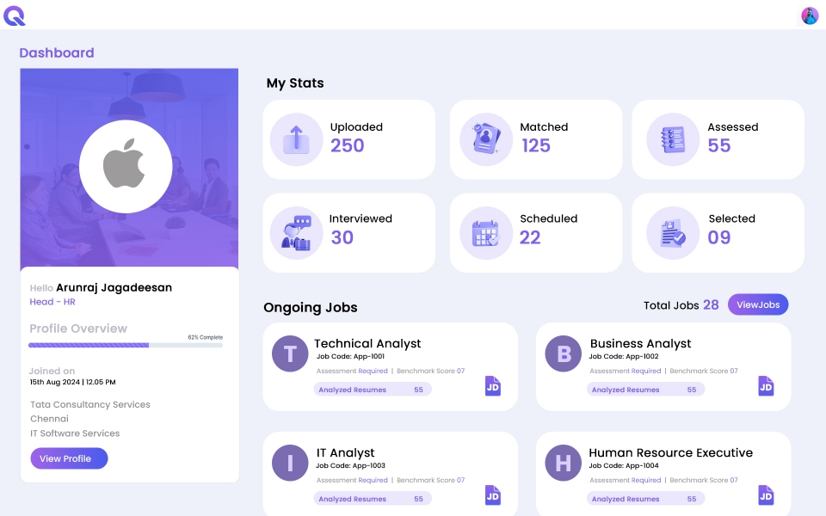Expand Analyzed Resumes chip on Technical Analyst
The image size is (826, 516).
pos(373,389)
